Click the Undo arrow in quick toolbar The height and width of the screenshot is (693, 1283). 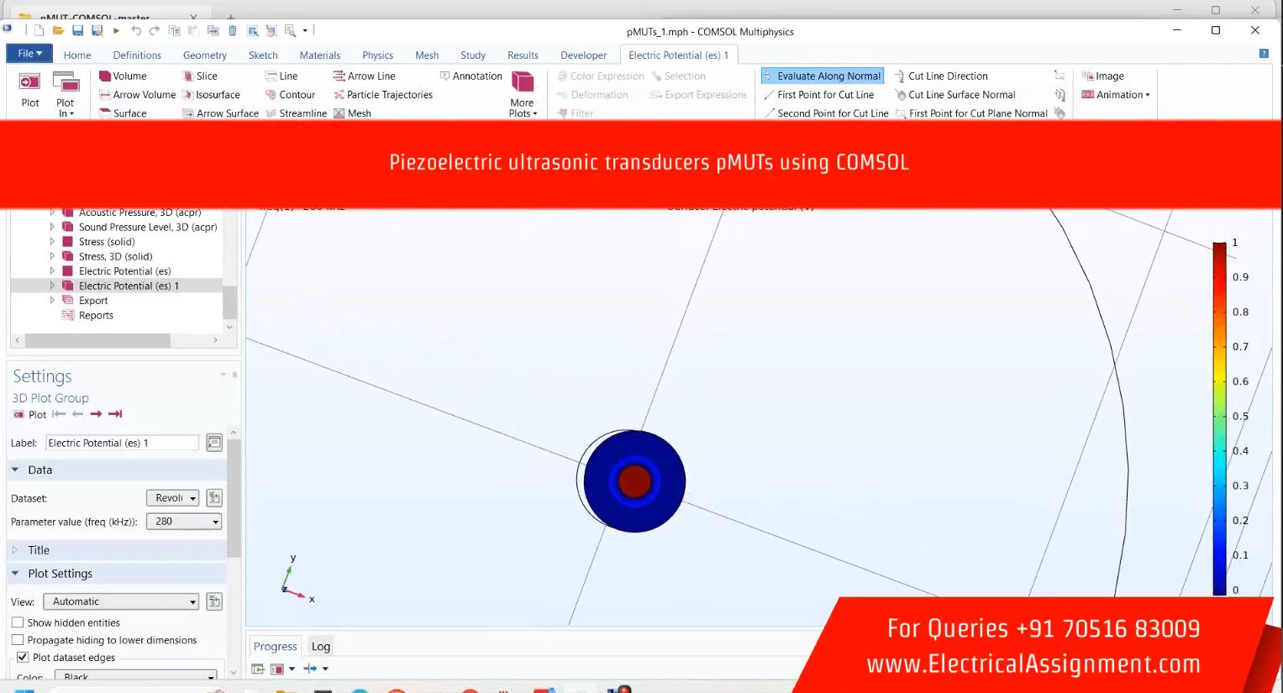click(x=135, y=31)
